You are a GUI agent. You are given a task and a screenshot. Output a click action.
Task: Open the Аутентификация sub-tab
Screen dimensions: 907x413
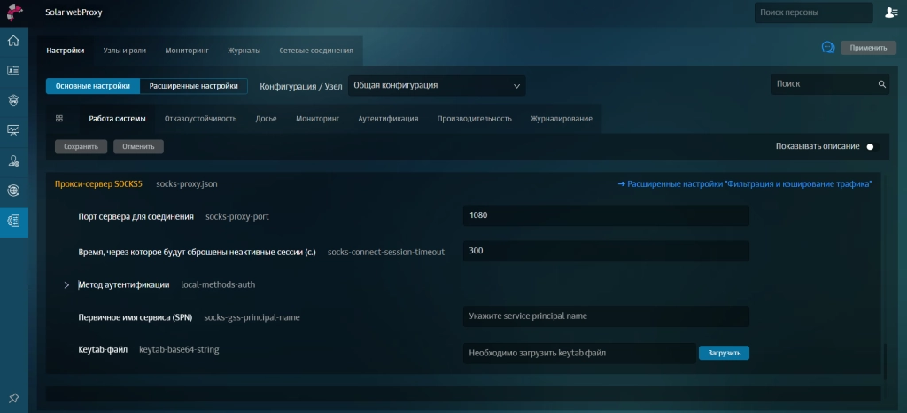[388, 119]
